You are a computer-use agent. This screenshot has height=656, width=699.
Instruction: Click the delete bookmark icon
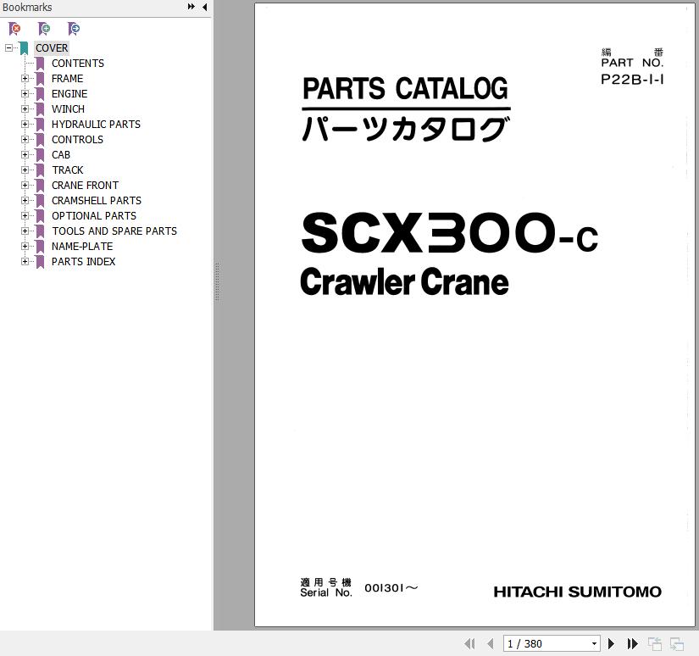(x=14, y=29)
